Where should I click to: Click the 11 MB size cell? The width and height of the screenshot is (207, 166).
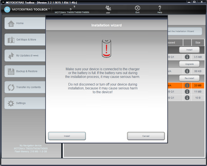coord(198,92)
